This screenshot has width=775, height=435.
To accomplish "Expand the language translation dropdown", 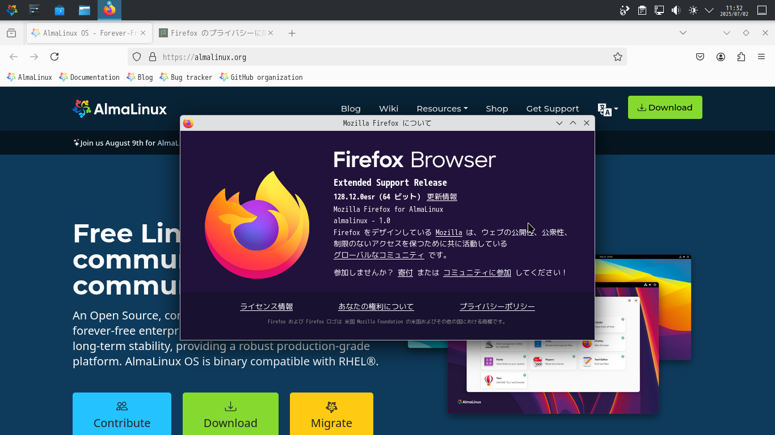I will tap(608, 109).
